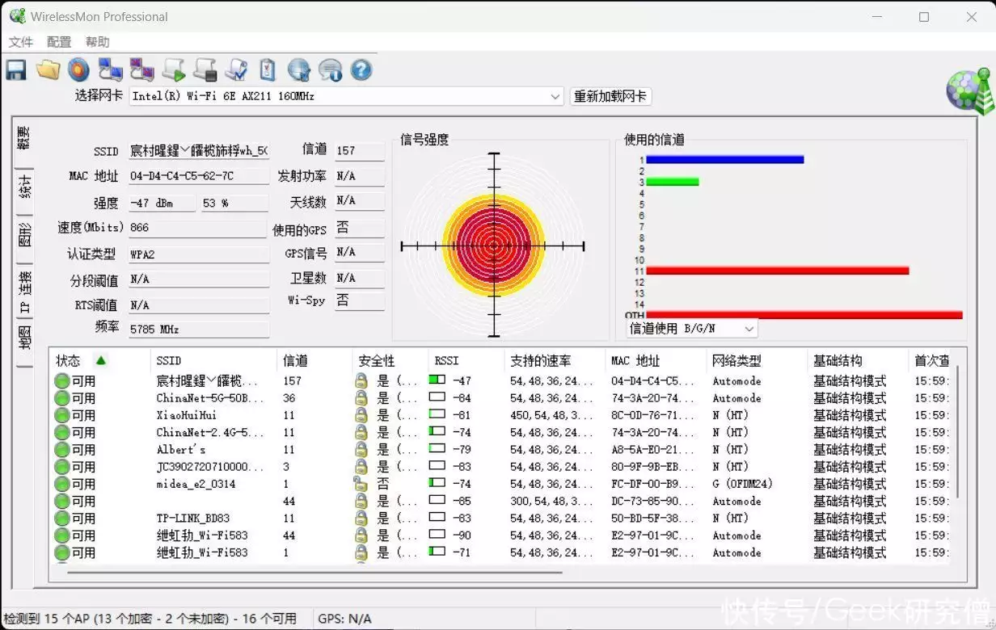Switch to the IP 连接 side tab
Viewport: 996px width, 630px height.
pyautogui.click(x=24, y=291)
